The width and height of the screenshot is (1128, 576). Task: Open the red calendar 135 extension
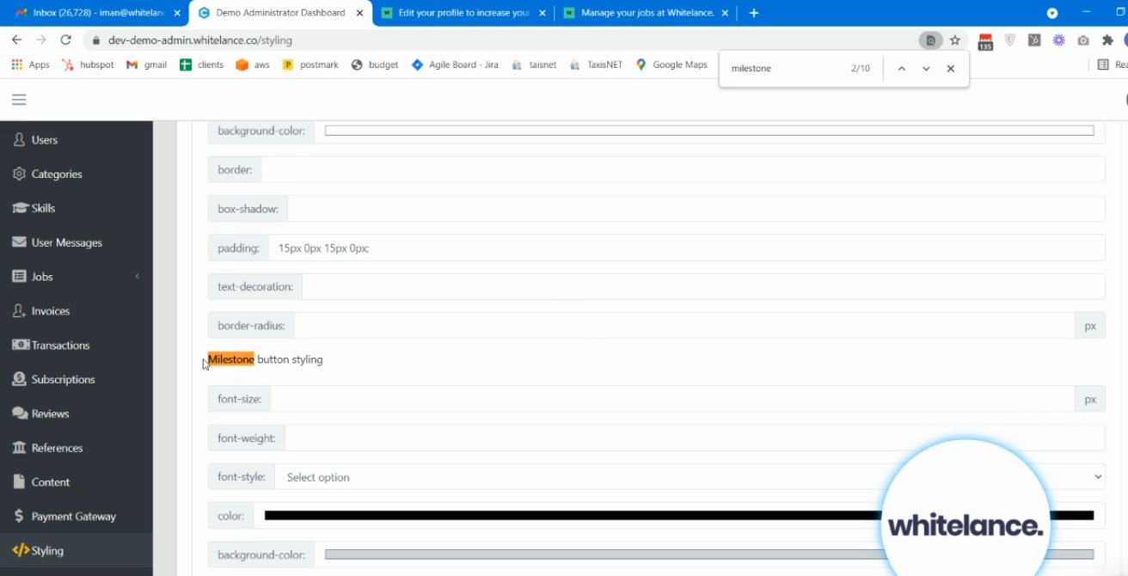pos(985,41)
